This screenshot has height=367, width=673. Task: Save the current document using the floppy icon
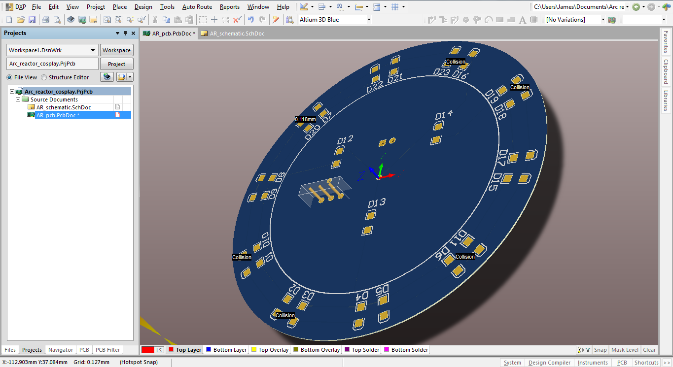[32, 20]
